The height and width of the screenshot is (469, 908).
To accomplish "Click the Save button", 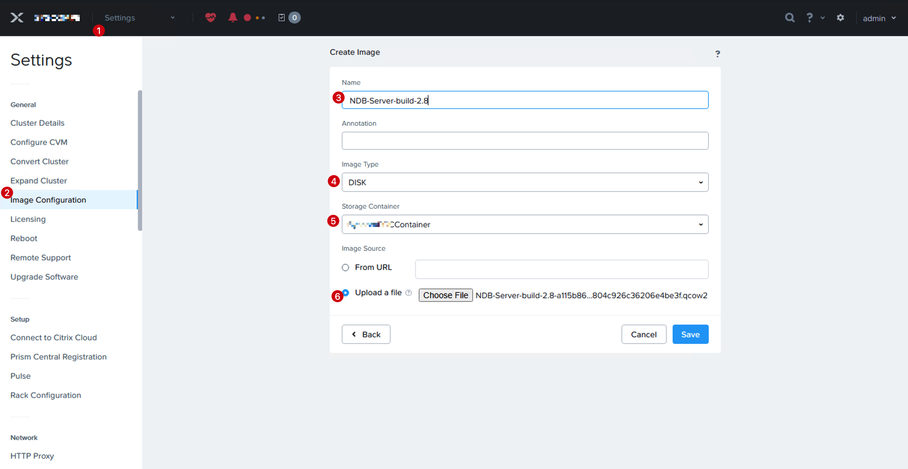I will (690, 334).
